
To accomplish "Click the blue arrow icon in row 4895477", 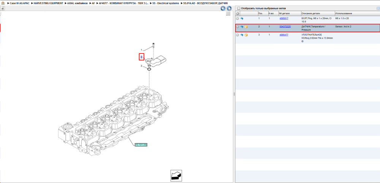I will tap(242, 35).
